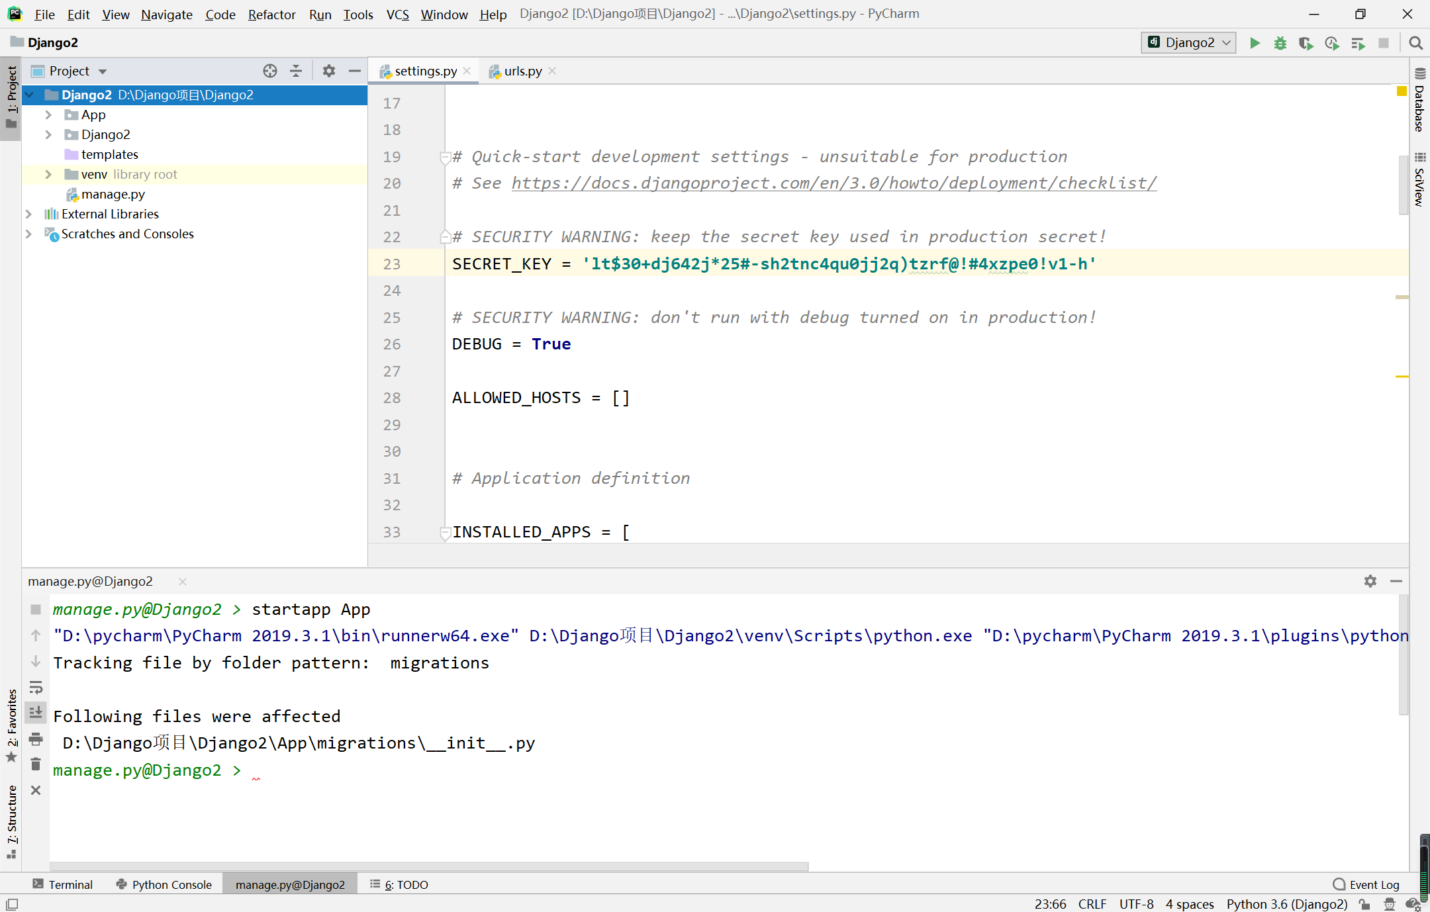Close manage.py@Django2 console tab
This screenshot has width=1430, height=912.
click(x=183, y=581)
